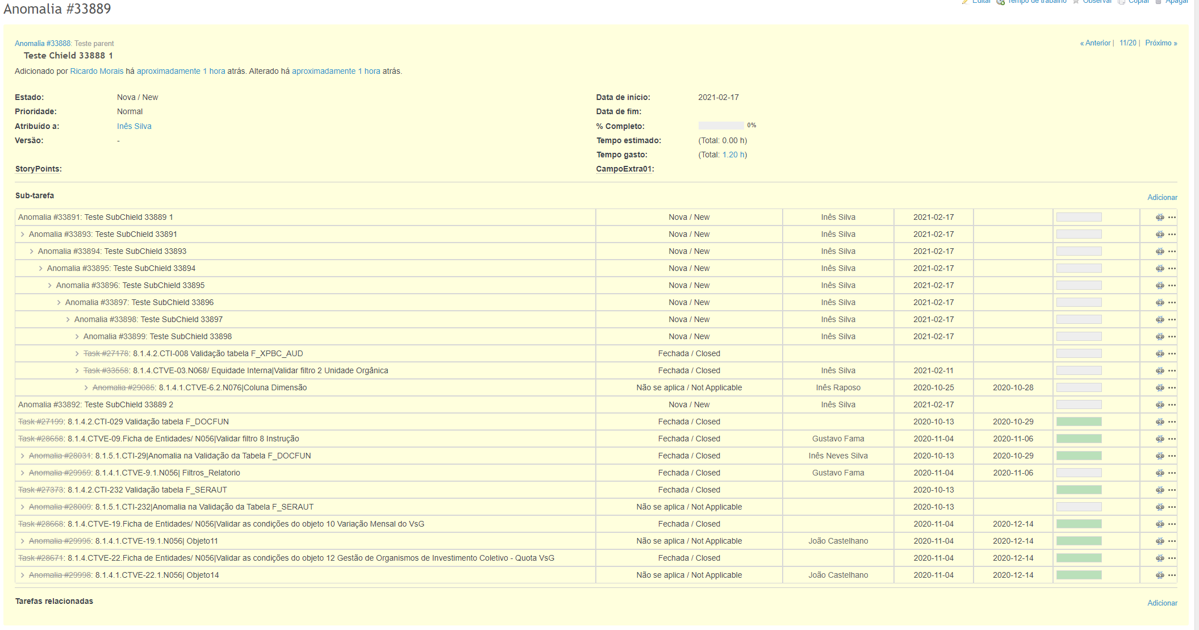
Task: Click unlink icon on Task #33558 row
Action: (x=1160, y=370)
